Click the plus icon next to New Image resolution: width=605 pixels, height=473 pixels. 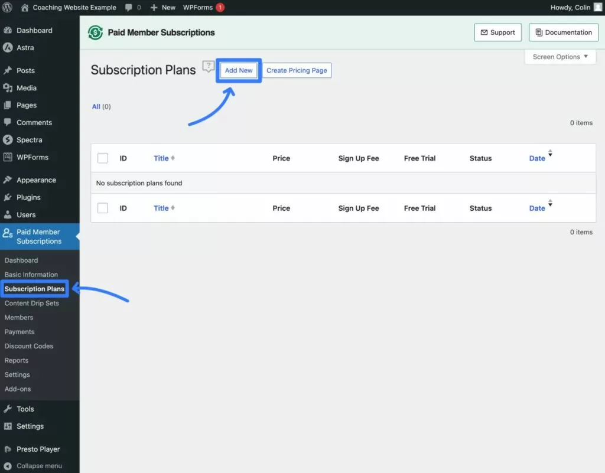[154, 7]
